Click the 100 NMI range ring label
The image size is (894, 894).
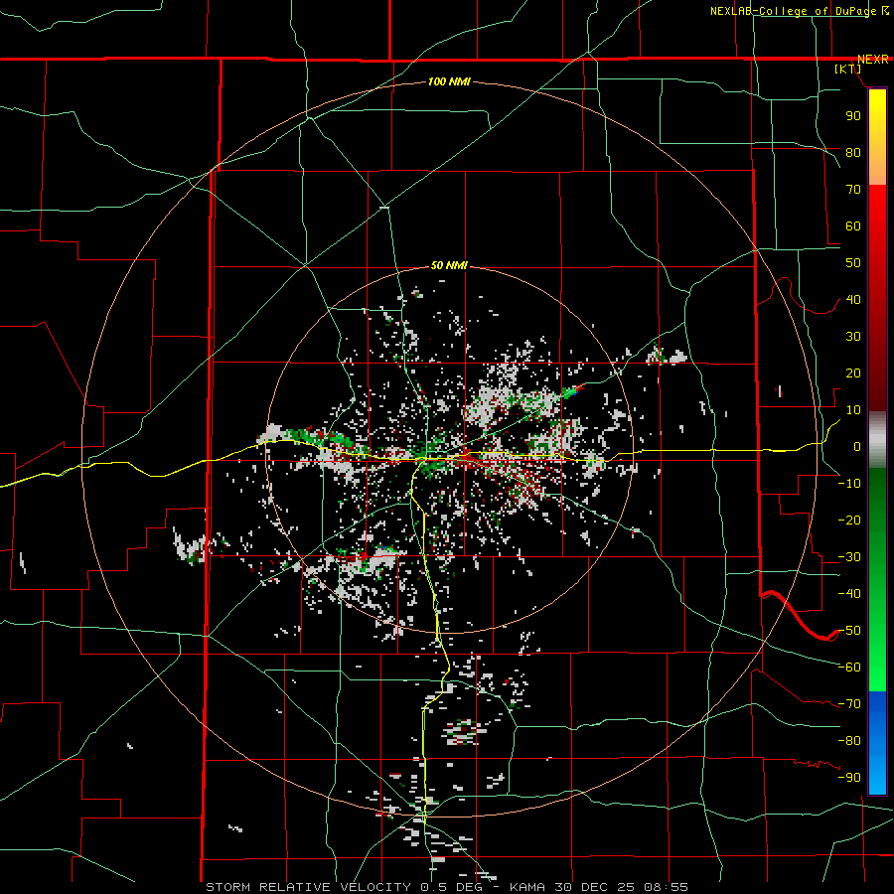tap(449, 82)
